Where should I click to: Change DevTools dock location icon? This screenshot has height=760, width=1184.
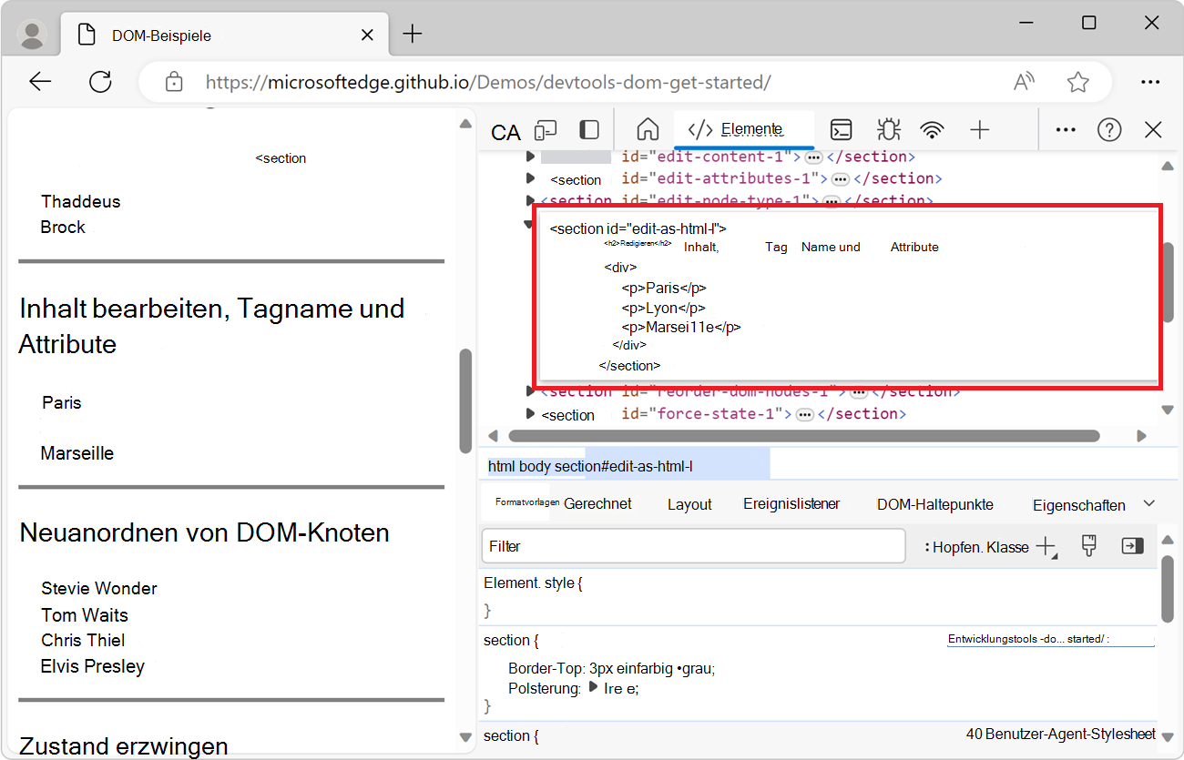pyautogui.click(x=589, y=130)
